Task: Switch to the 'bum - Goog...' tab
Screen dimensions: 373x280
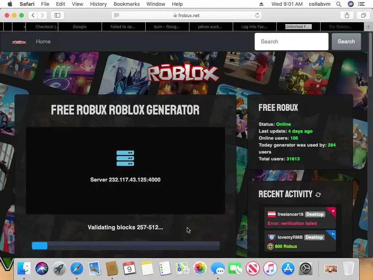Action: (x=167, y=27)
